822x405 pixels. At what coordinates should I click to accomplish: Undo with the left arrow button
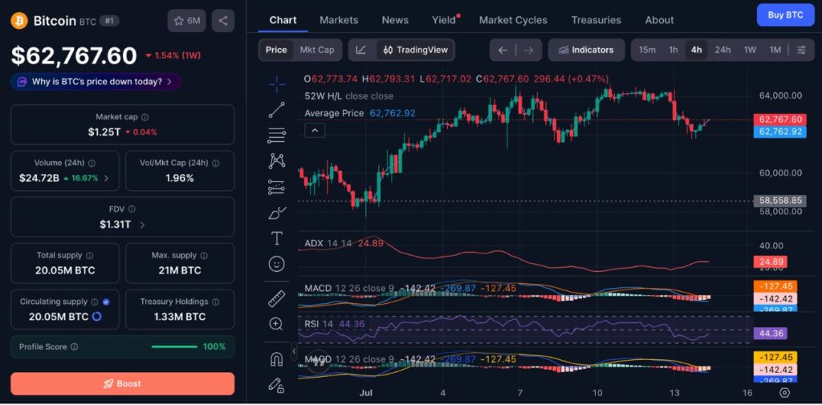[503, 50]
